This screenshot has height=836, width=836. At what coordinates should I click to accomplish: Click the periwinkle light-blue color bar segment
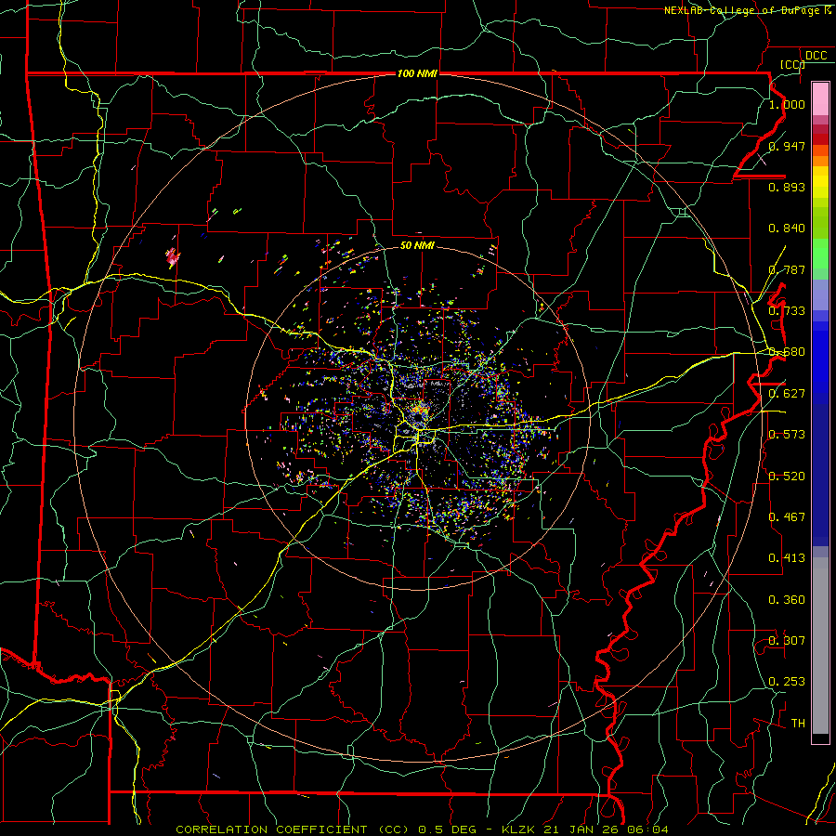[820, 294]
